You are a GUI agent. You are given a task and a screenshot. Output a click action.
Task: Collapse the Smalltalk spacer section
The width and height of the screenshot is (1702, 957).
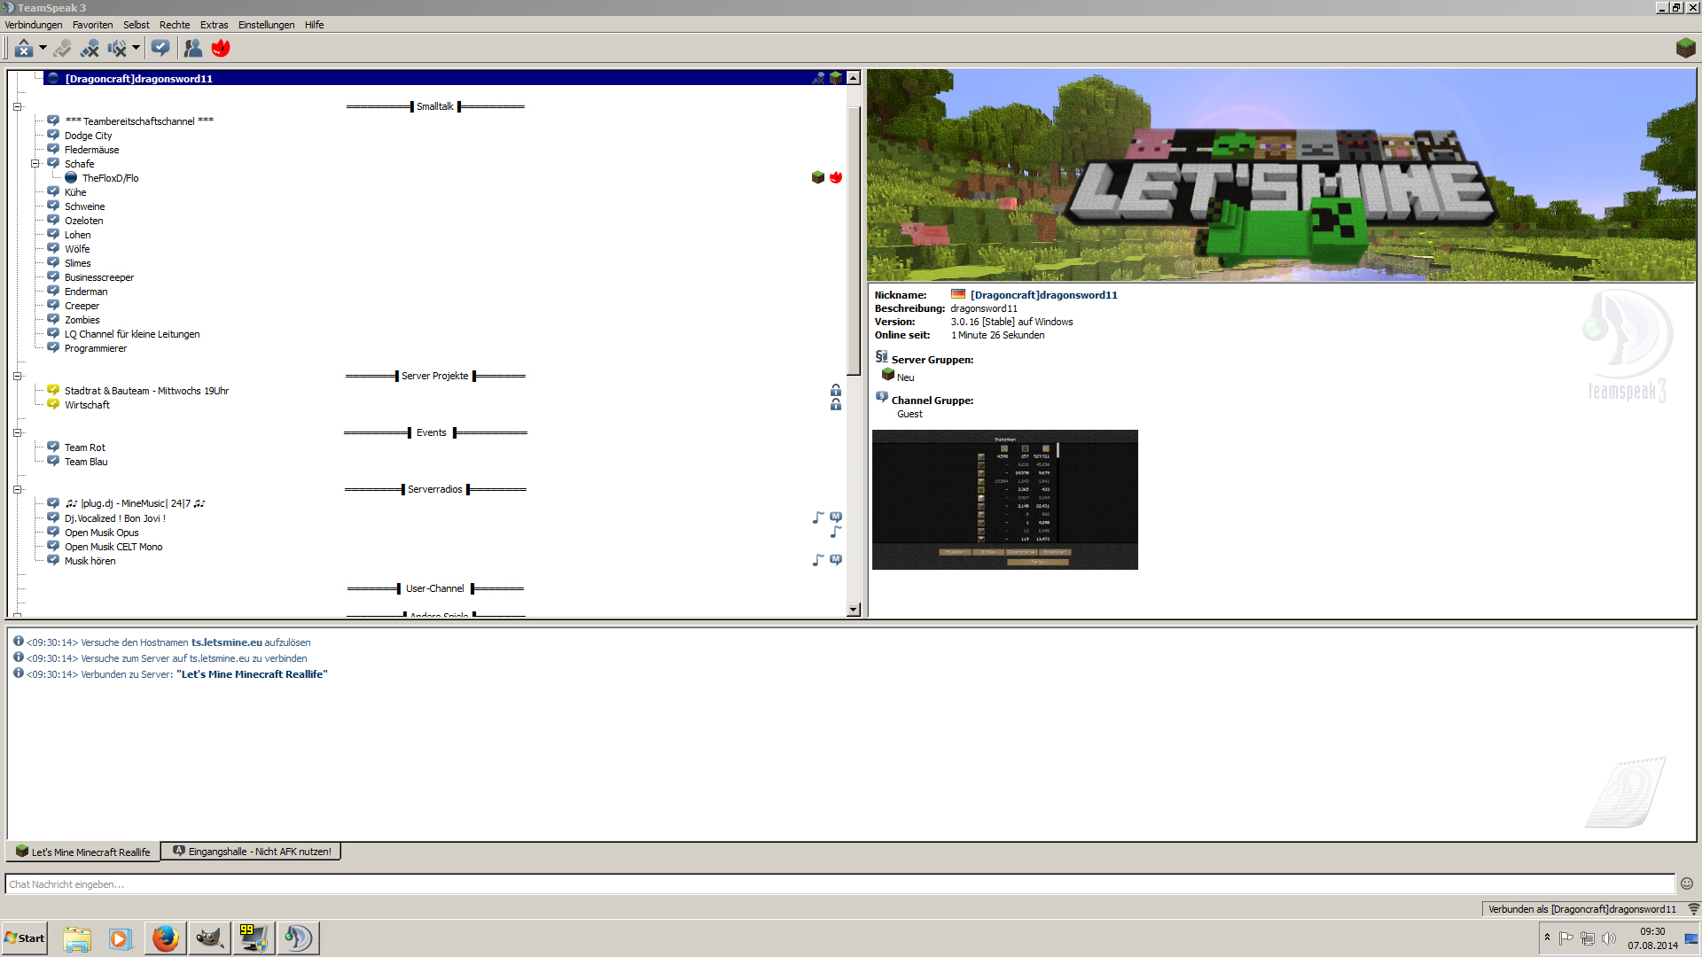coord(17,107)
